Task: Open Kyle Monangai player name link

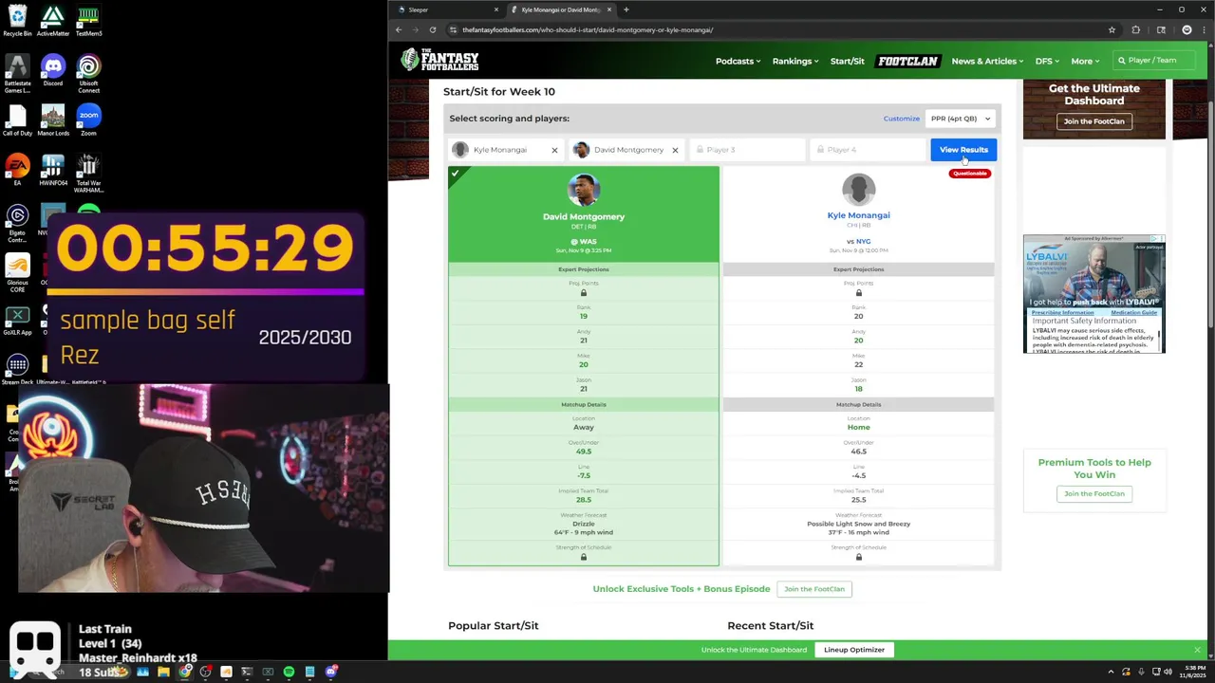Action: click(x=858, y=215)
